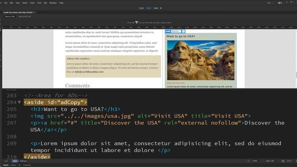The image size is (297, 167).
Task: Click the rel="external nofollow" attribute in code
Action: (202, 123)
